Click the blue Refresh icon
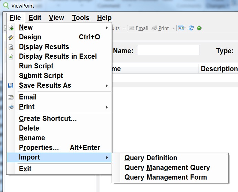The width and height of the screenshot is (238, 192). pyautogui.click(x=191, y=28)
